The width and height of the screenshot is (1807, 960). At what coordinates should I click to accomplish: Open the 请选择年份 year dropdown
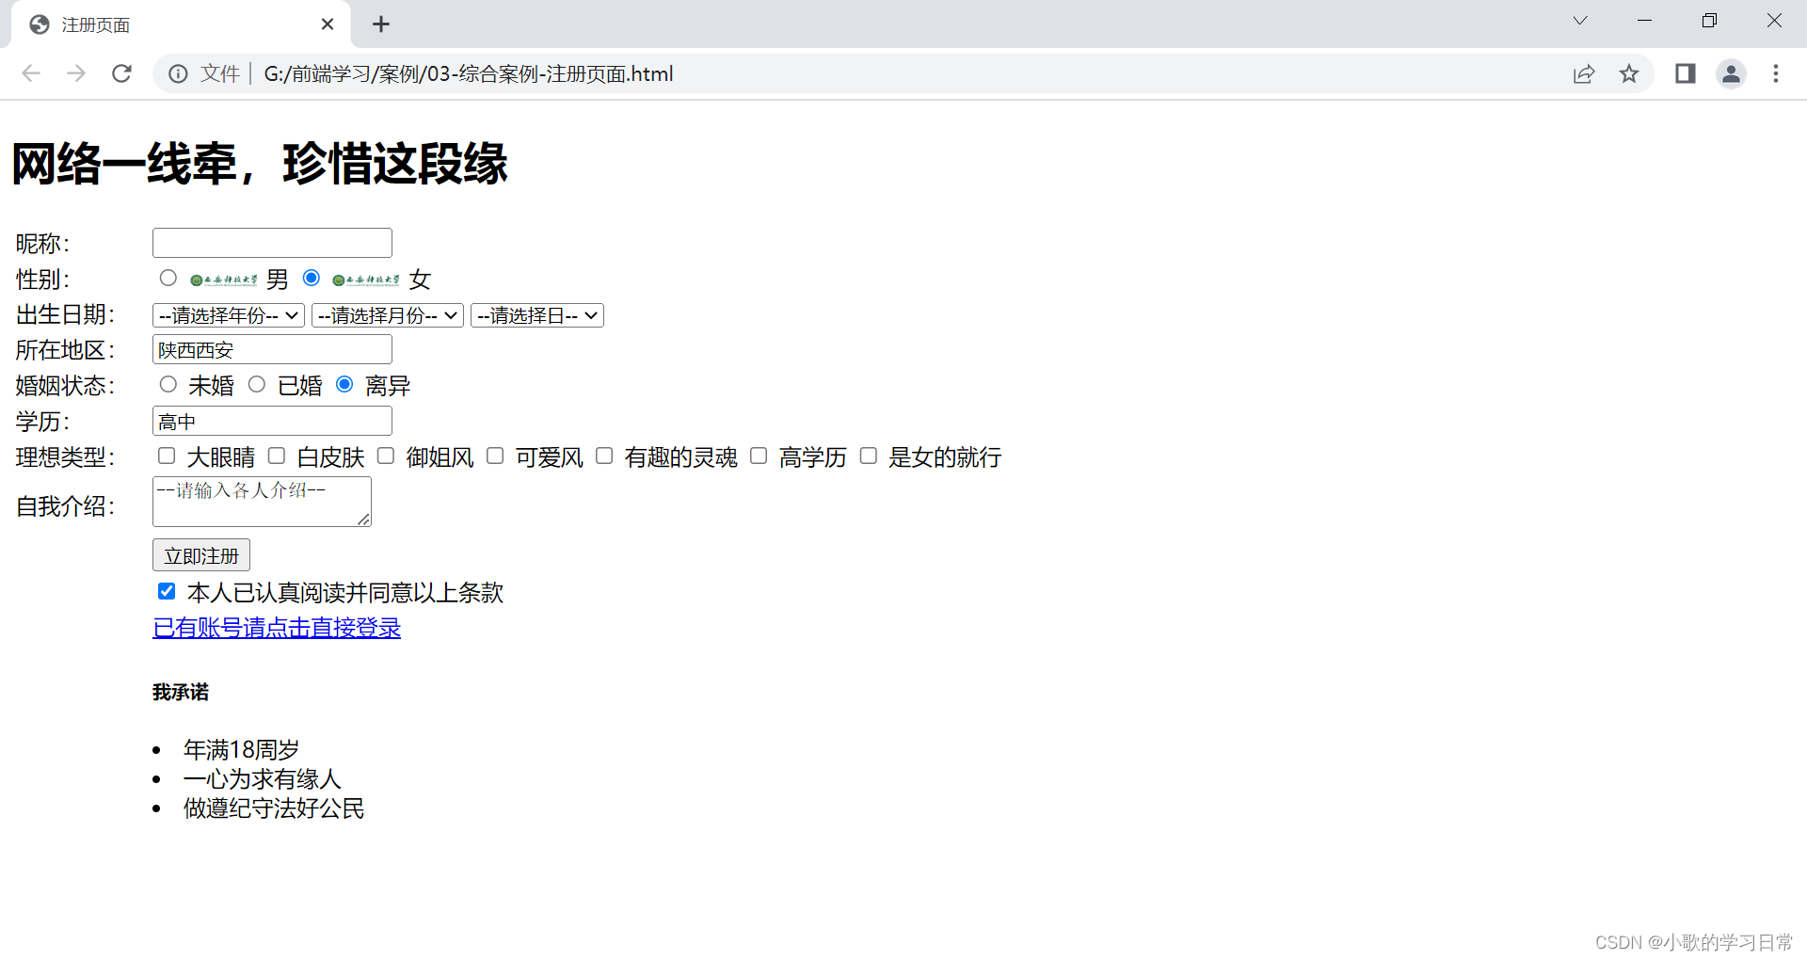[228, 315]
